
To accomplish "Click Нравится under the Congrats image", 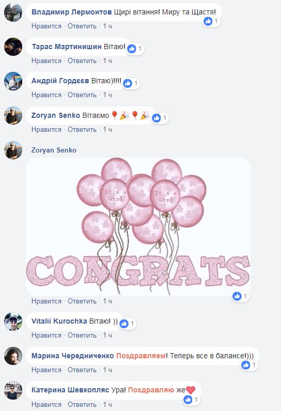I will [x=46, y=301].
